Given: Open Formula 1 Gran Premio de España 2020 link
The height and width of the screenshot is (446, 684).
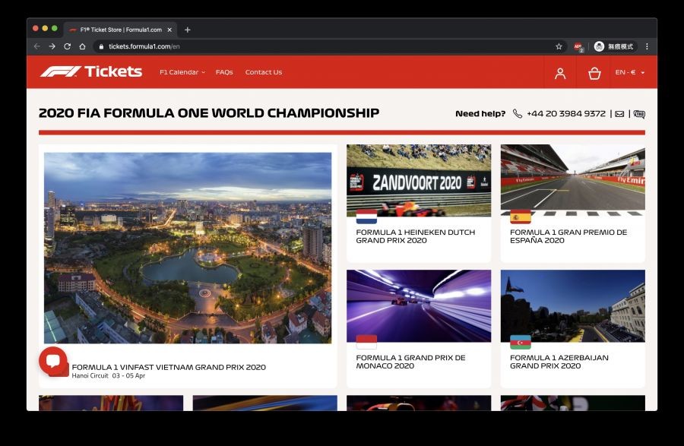Looking at the screenshot, I should click(x=568, y=236).
